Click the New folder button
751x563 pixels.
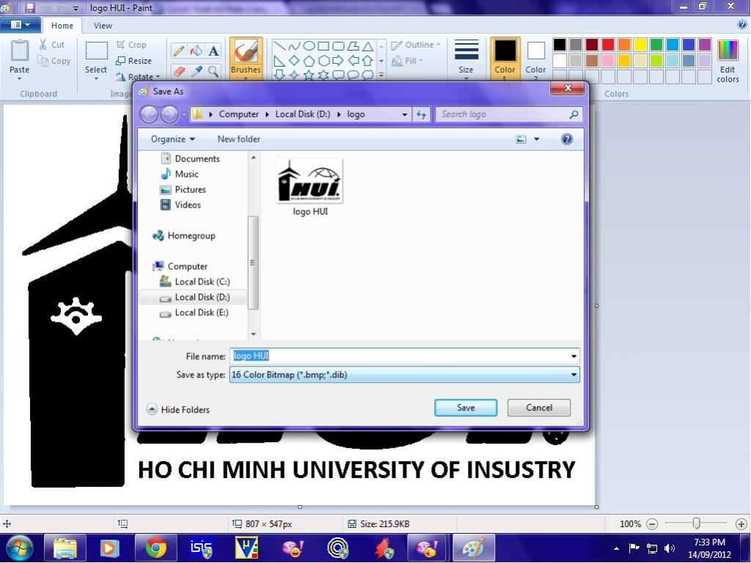[x=239, y=139]
